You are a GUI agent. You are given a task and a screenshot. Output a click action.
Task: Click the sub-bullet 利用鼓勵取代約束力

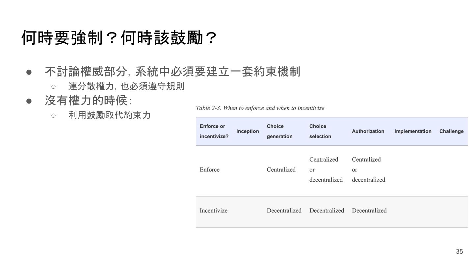pos(110,115)
